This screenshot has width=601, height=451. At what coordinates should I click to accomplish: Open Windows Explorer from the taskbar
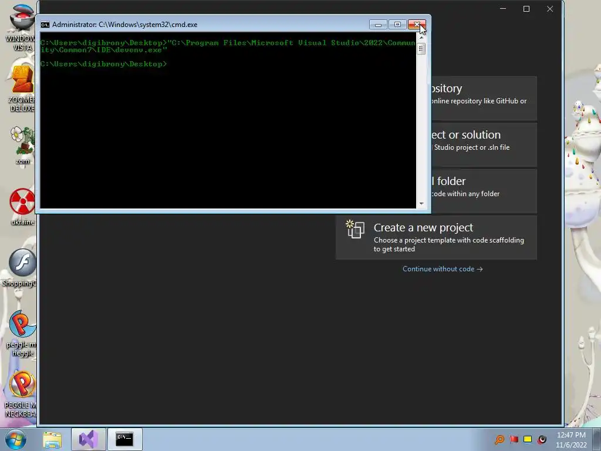point(52,439)
